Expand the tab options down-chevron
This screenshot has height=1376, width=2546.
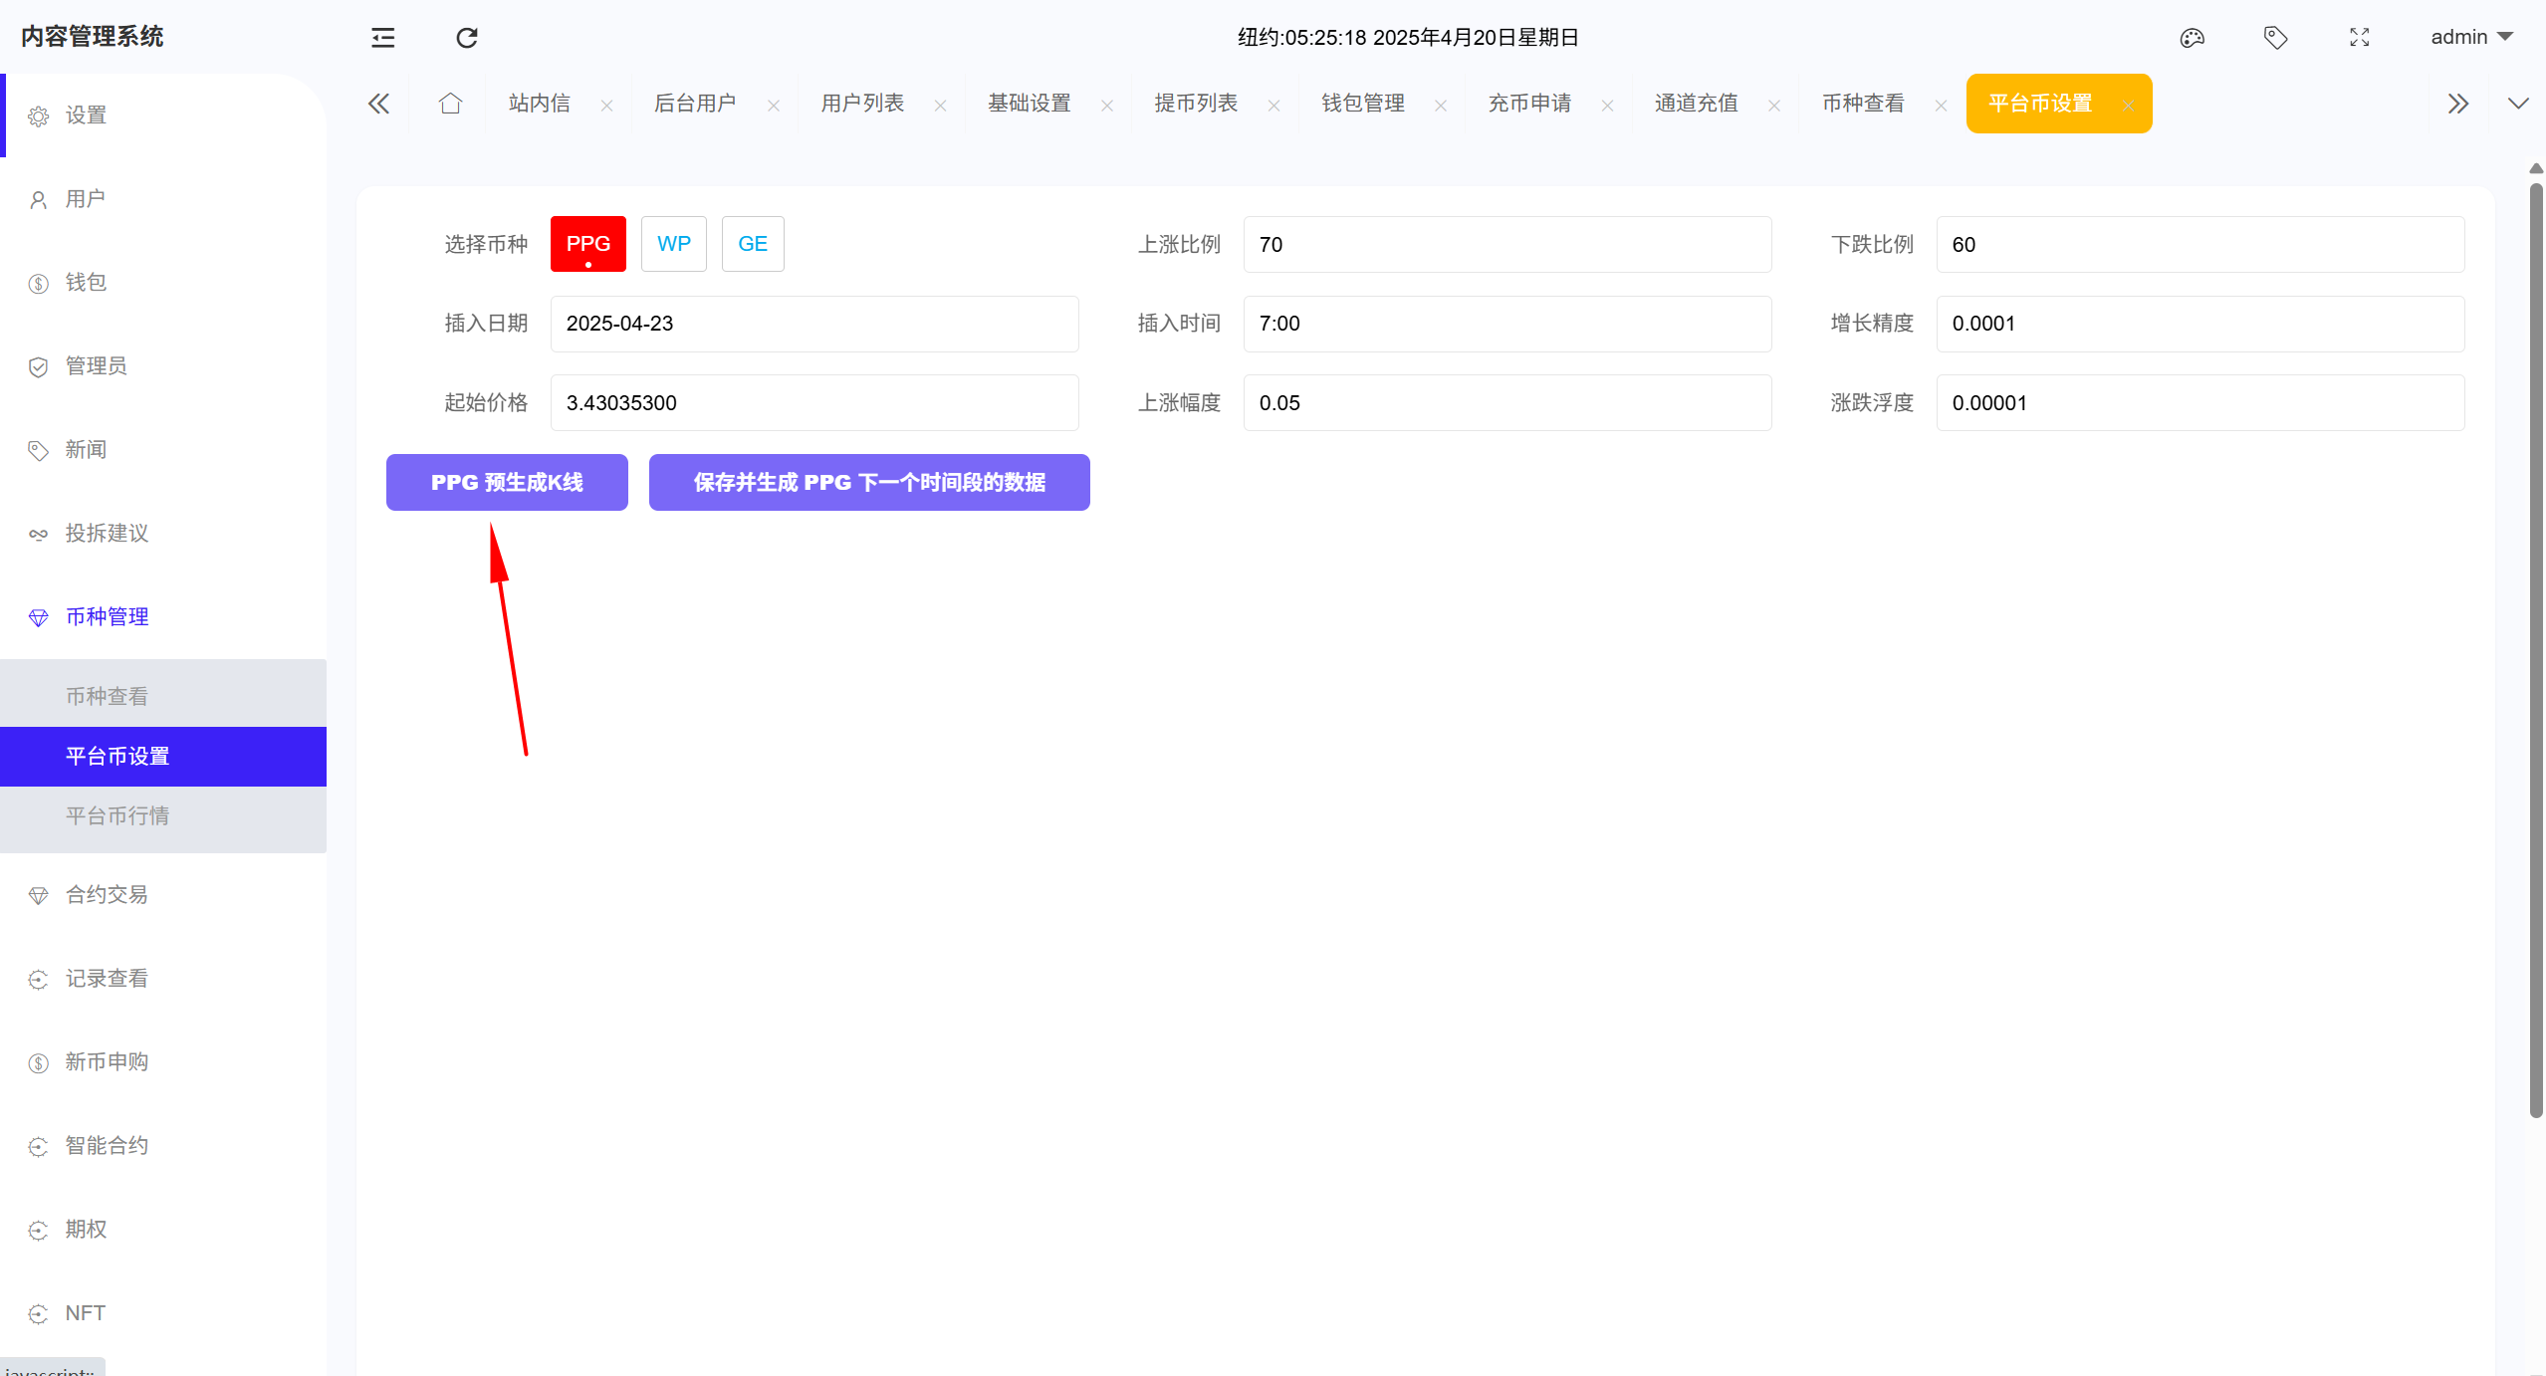[x=2518, y=104]
